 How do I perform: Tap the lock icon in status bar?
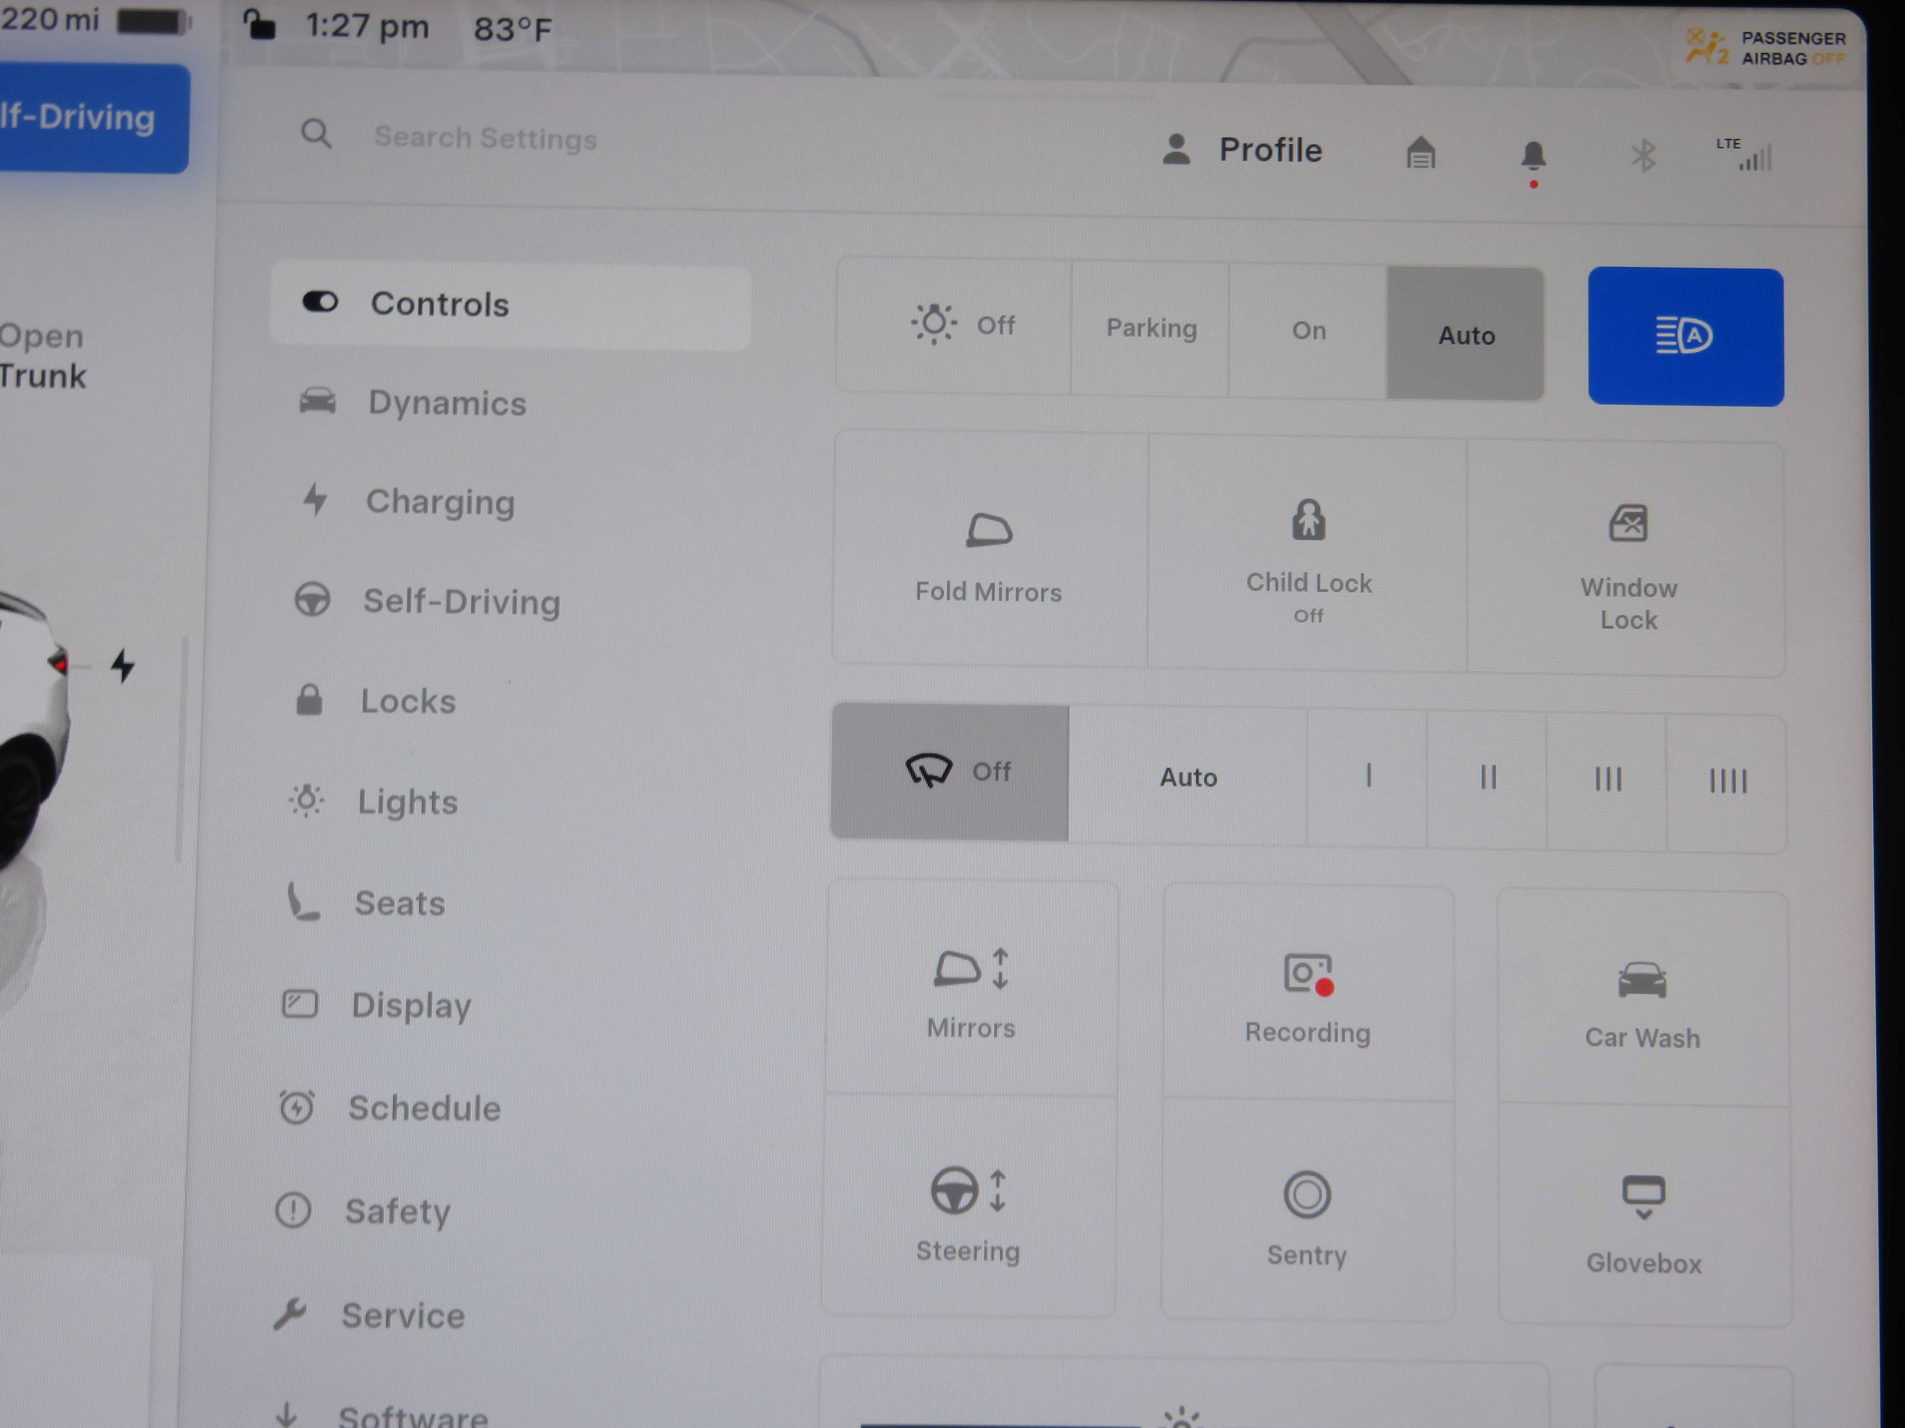[258, 25]
